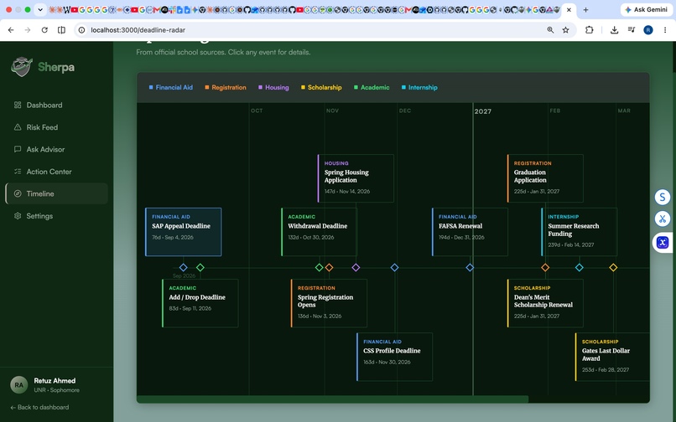This screenshot has width=676, height=422.
Task: Open the Spring Housing Application card
Action: (356, 178)
